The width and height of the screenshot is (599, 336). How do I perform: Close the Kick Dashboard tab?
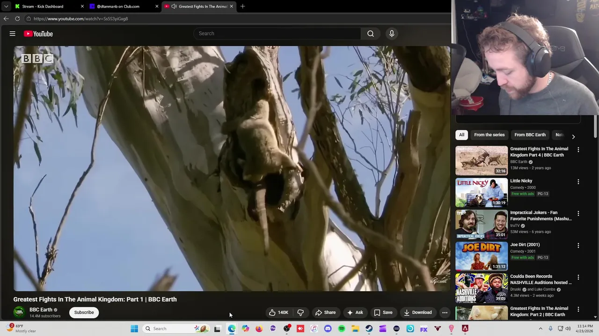pyautogui.click(x=82, y=7)
